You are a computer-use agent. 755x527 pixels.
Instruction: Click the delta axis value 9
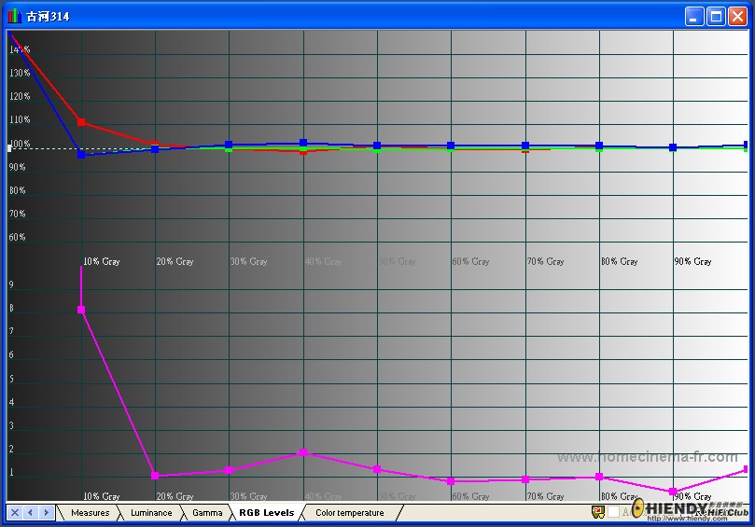[11, 284]
